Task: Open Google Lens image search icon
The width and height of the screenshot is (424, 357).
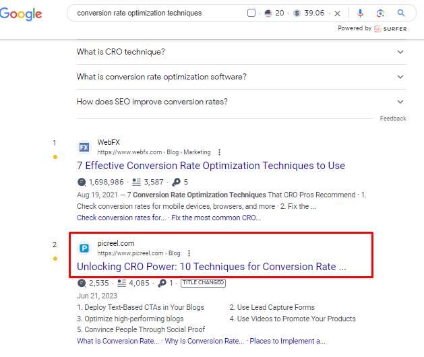Action: click(380, 13)
